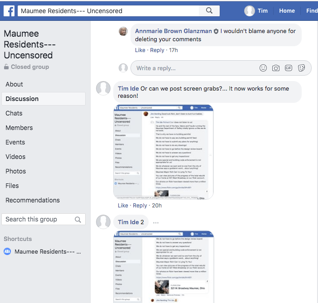Viewport: 318px width, 303px height.
Task: Click the Home link in top bar
Action: 287,11
